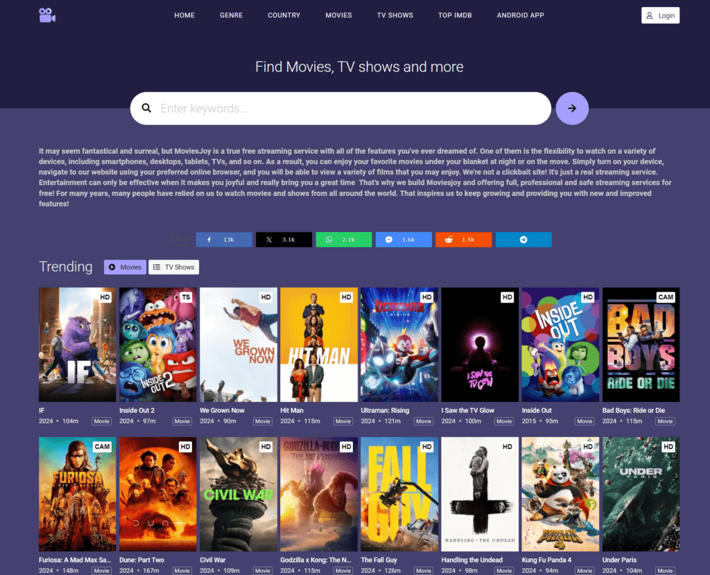Share via the Telegram button

pyautogui.click(x=523, y=240)
